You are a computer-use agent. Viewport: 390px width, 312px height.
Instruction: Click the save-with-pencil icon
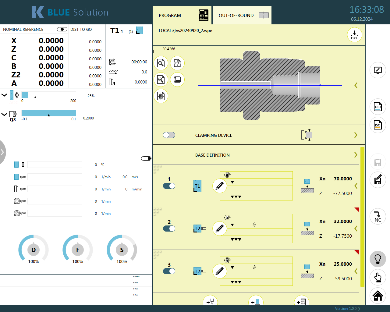pos(378,180)
